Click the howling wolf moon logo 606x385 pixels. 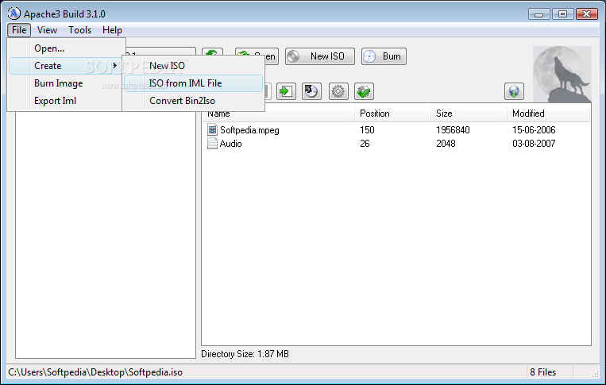coord(562,74)
